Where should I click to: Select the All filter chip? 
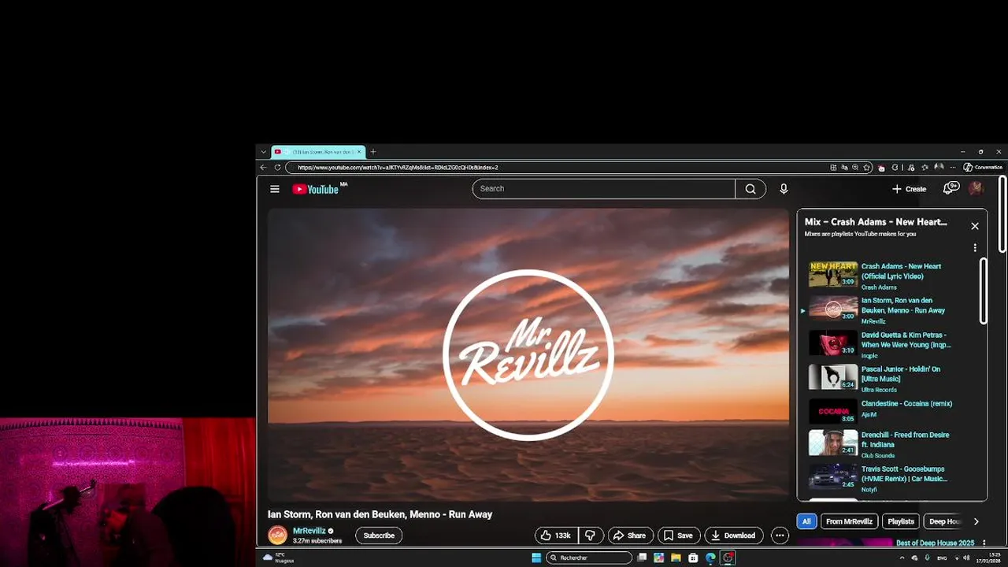click(806, 521)
